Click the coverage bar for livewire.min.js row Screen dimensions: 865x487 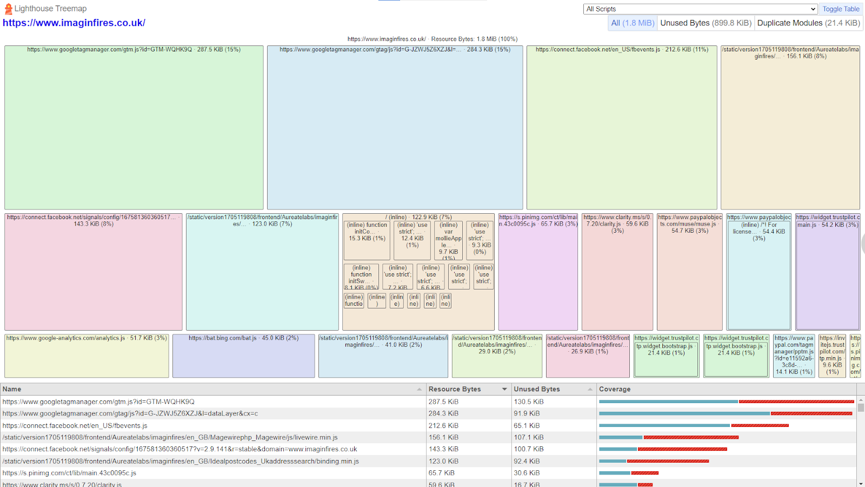pos(669,437)
